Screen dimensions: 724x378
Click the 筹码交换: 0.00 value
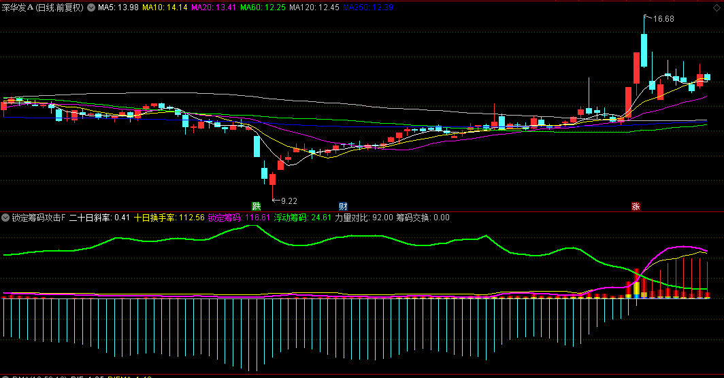423,218
